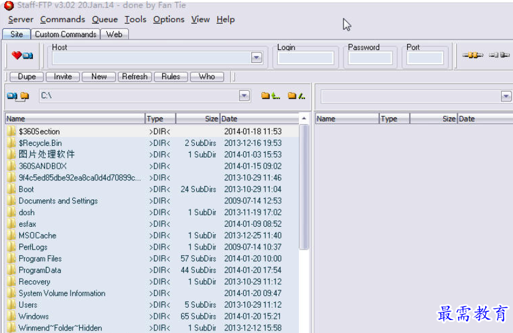
Task: Select the MSOCache folder row
Action: tap(152, 235)
